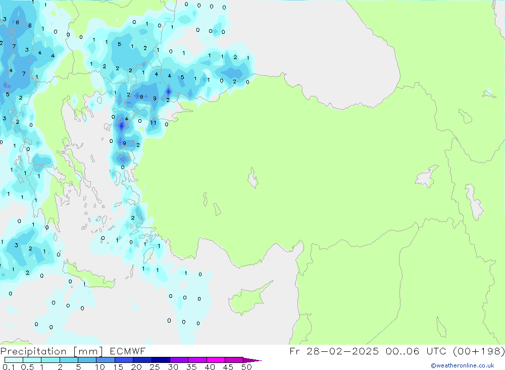
Task: Click the '40' legend scale label
Action: click(210, 367)
